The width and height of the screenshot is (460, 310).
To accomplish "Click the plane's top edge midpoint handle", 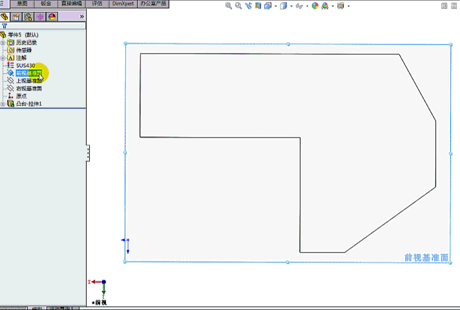I will pyautogui.click(x=288, y=44).
